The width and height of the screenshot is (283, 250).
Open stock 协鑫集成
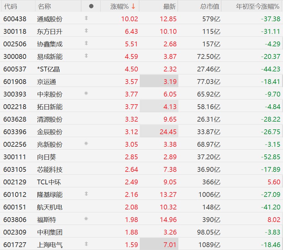50,44
